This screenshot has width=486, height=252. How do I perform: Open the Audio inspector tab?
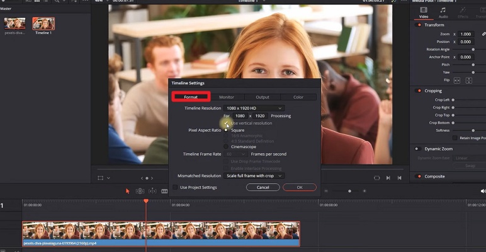click(443, 13)
